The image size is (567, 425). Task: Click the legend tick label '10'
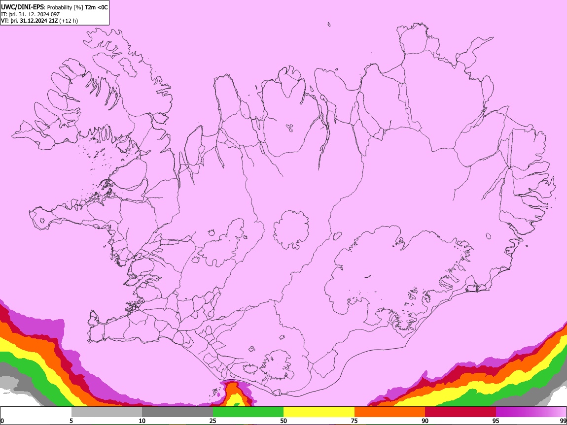point(142,421)
